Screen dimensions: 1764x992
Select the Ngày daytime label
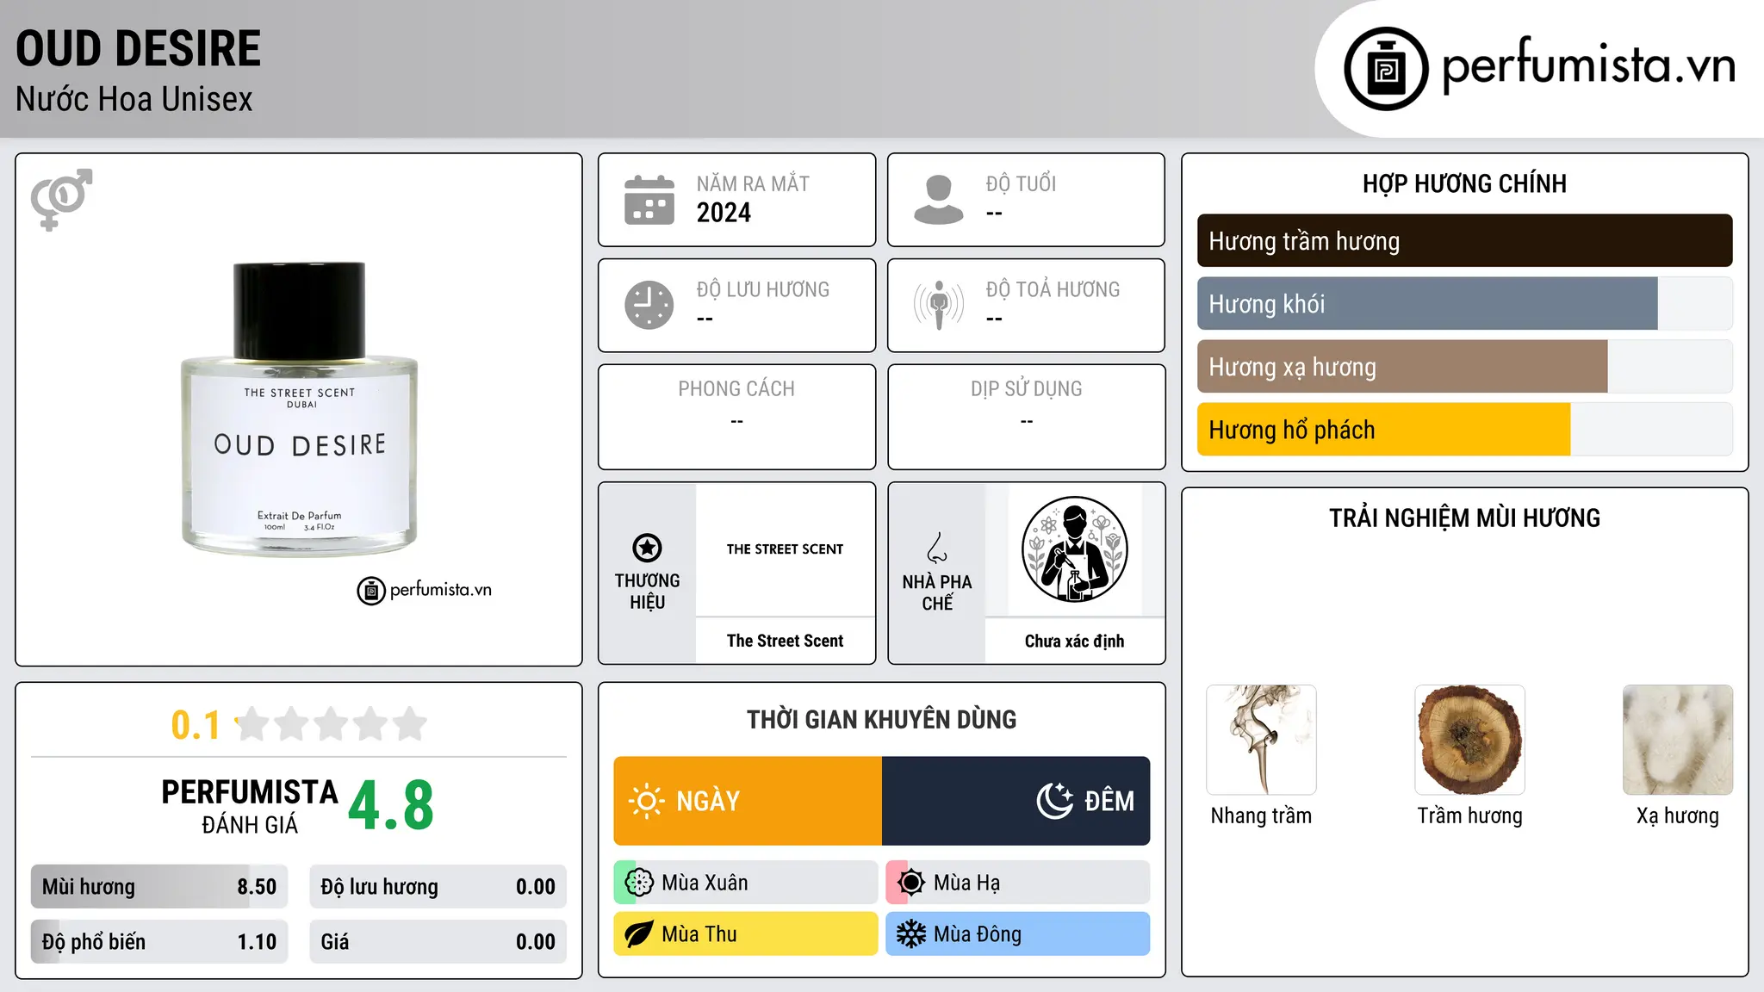[708, 801]
